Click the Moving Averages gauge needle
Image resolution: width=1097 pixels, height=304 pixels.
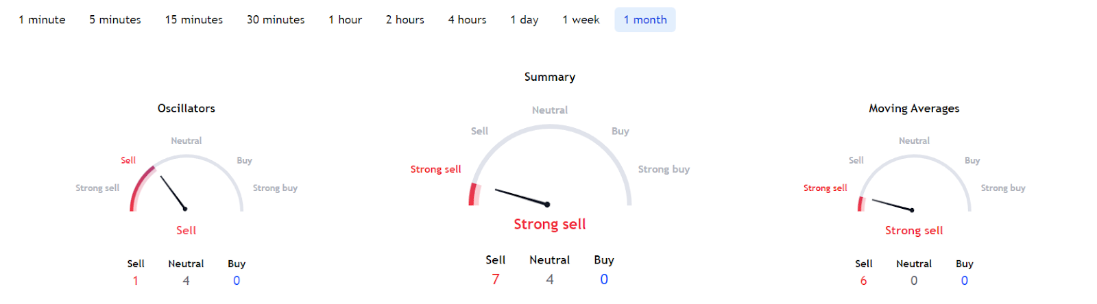[x=893, y=205]
